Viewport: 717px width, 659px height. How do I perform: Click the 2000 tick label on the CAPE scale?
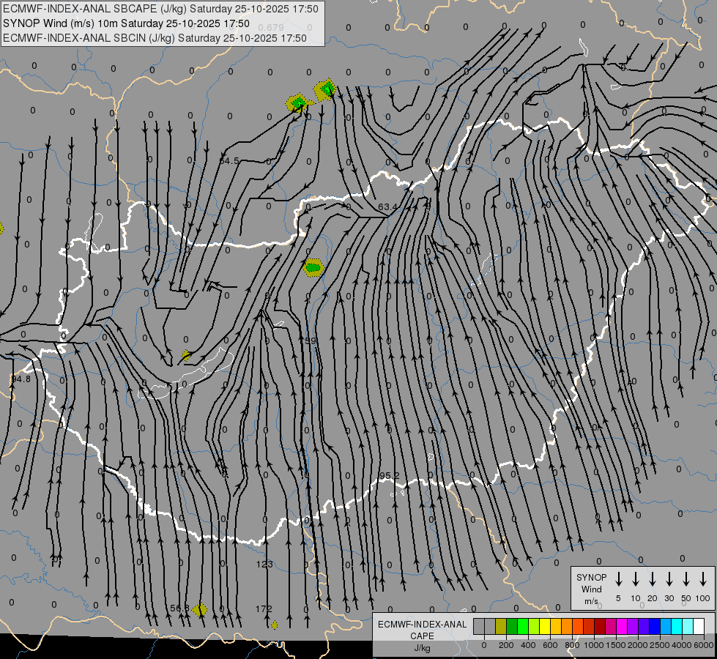pyautogui.click(x=637, y=645)
